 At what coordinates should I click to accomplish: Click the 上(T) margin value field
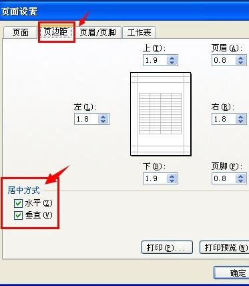point(155,60)
